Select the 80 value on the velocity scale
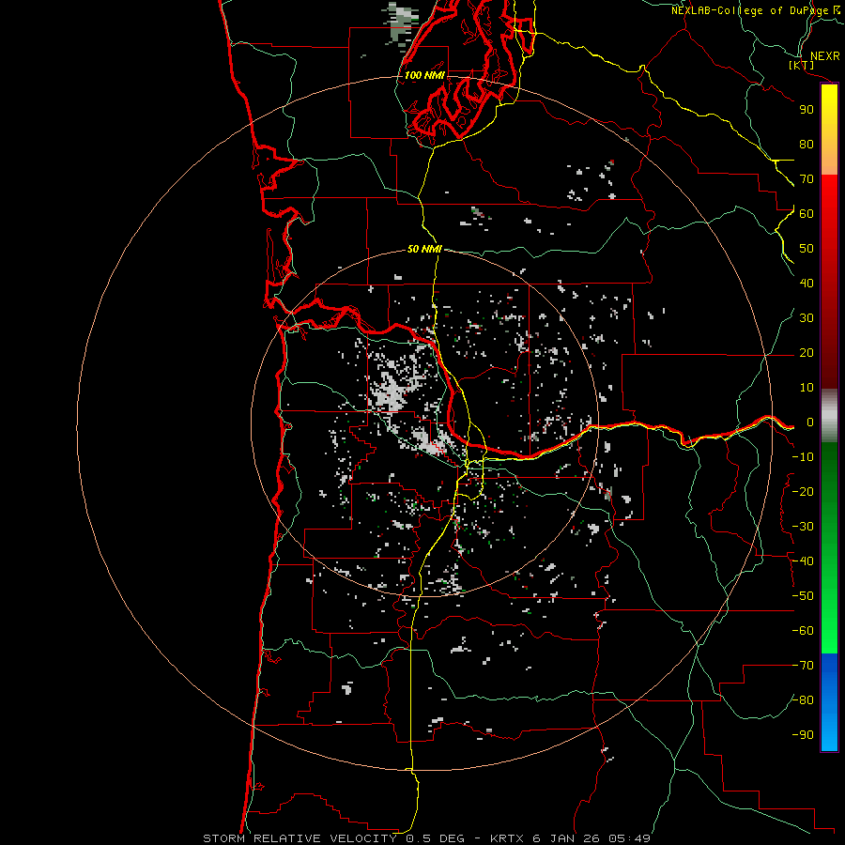 807,145
